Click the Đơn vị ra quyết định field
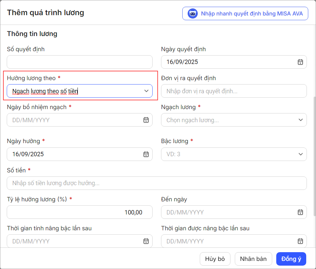This screenshot has width=316, height=269. 234,91
